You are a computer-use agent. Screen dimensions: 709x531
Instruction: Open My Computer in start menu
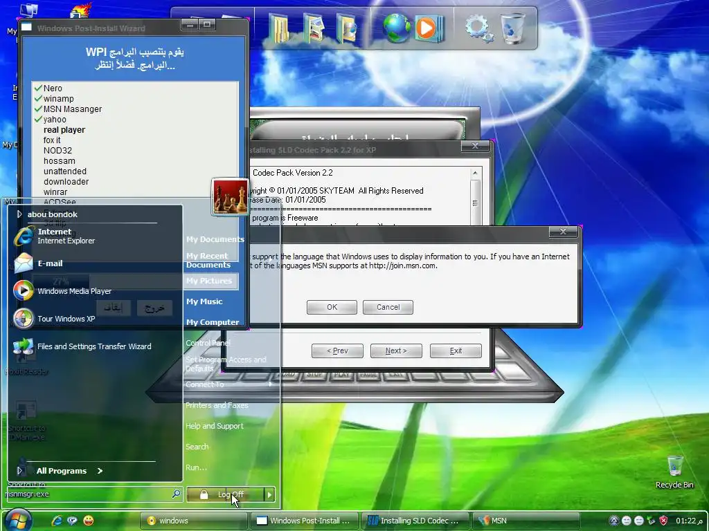coord(213,322)
